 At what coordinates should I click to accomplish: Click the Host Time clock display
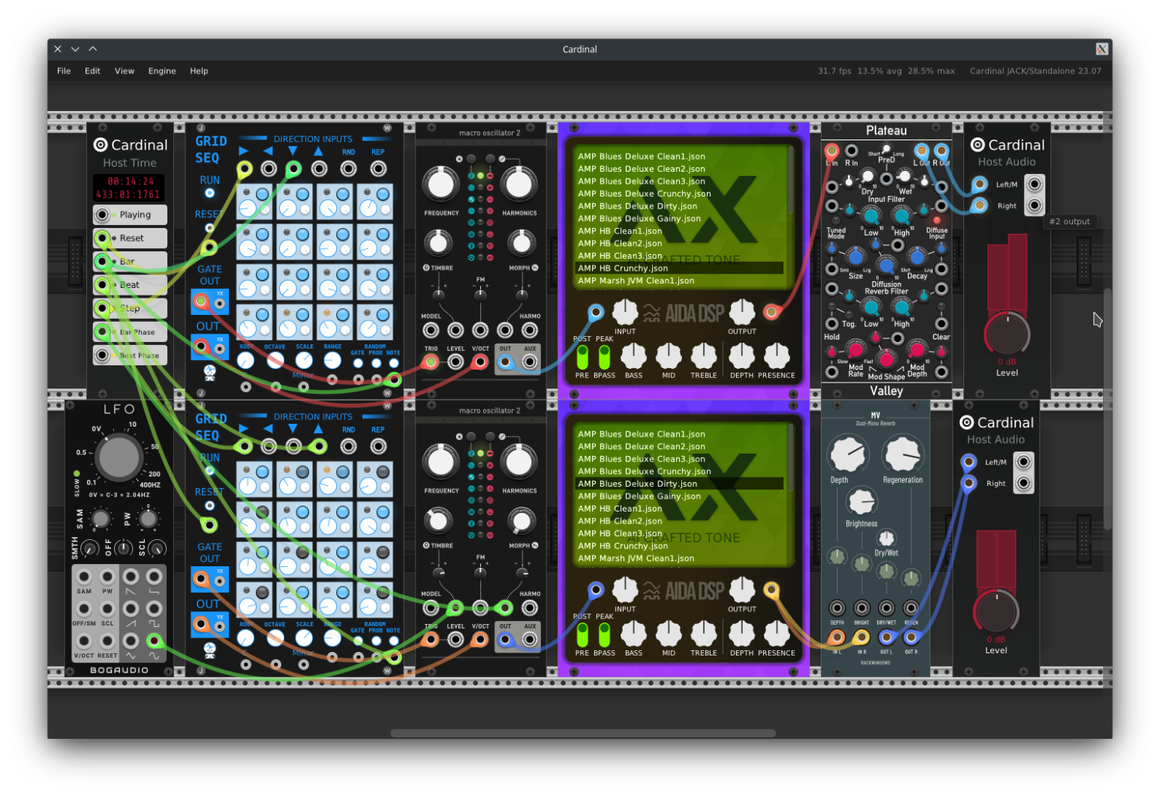click(128, 187)
